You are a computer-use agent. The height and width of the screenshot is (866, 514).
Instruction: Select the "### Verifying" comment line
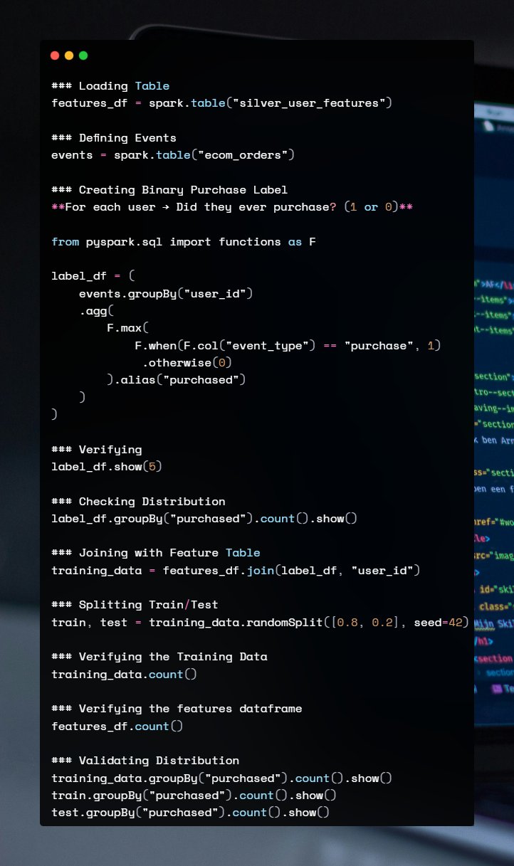[96, 450]
